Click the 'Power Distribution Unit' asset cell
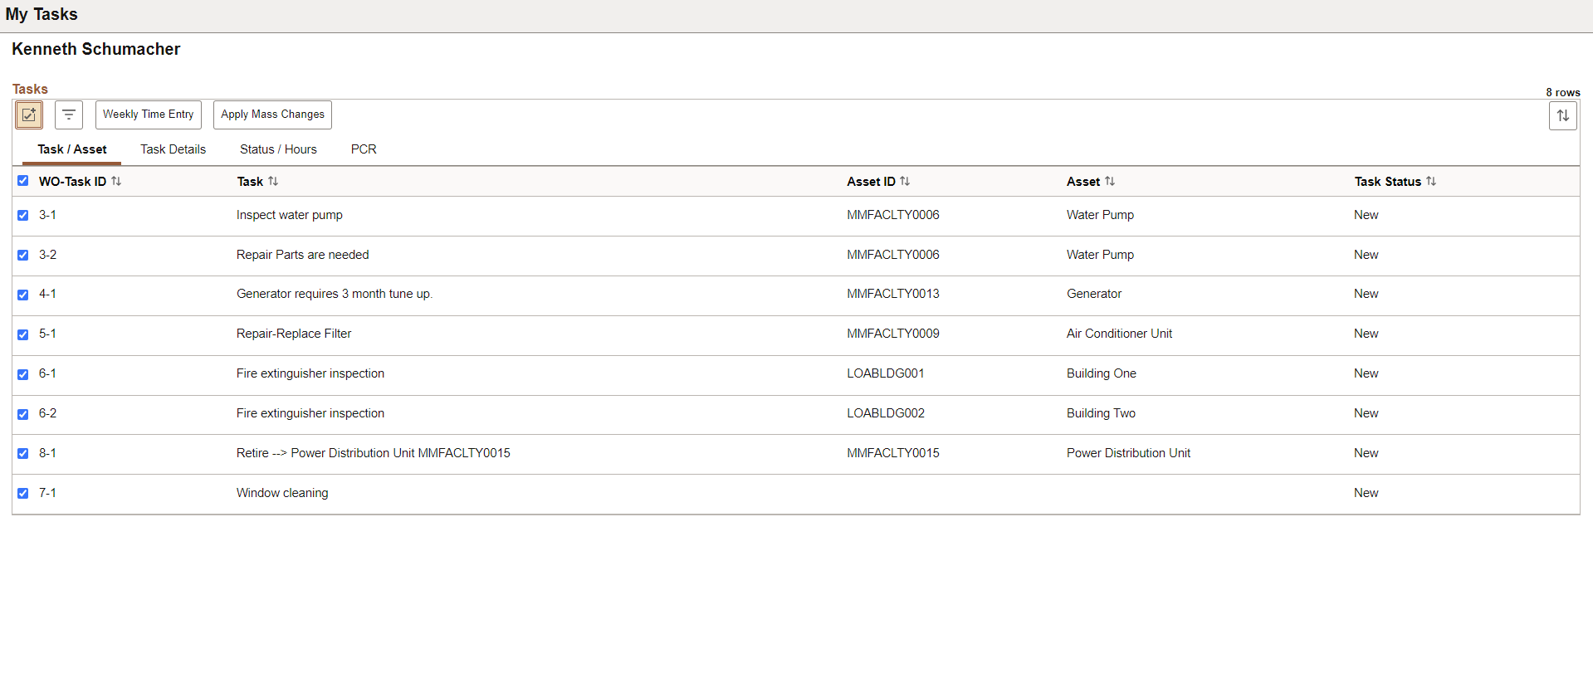The width and height of the screenshot is (1593, 673). click(x=1129, y=453)
